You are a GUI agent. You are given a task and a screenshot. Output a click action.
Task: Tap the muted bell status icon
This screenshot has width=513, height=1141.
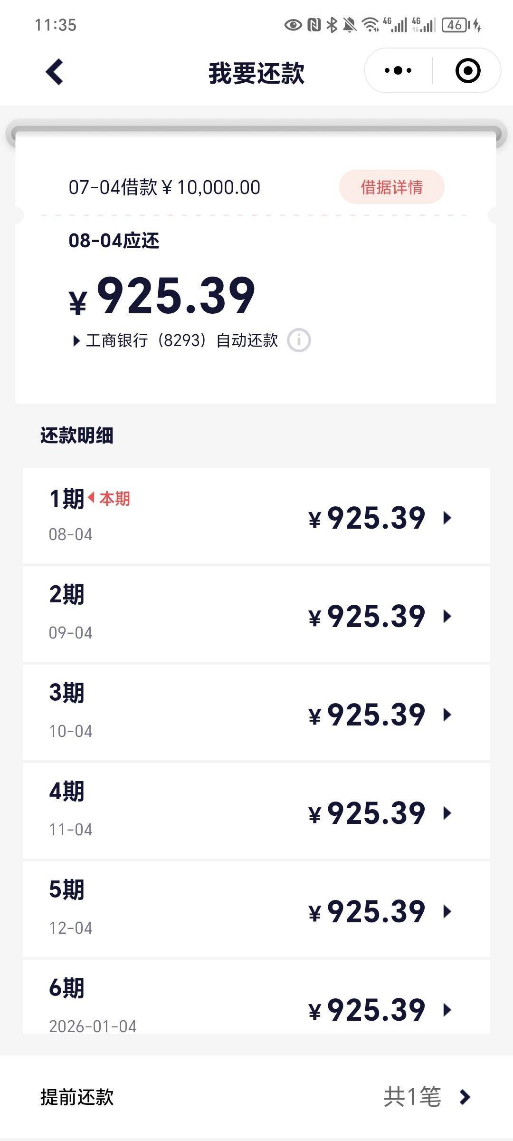(x=350, y=25)
